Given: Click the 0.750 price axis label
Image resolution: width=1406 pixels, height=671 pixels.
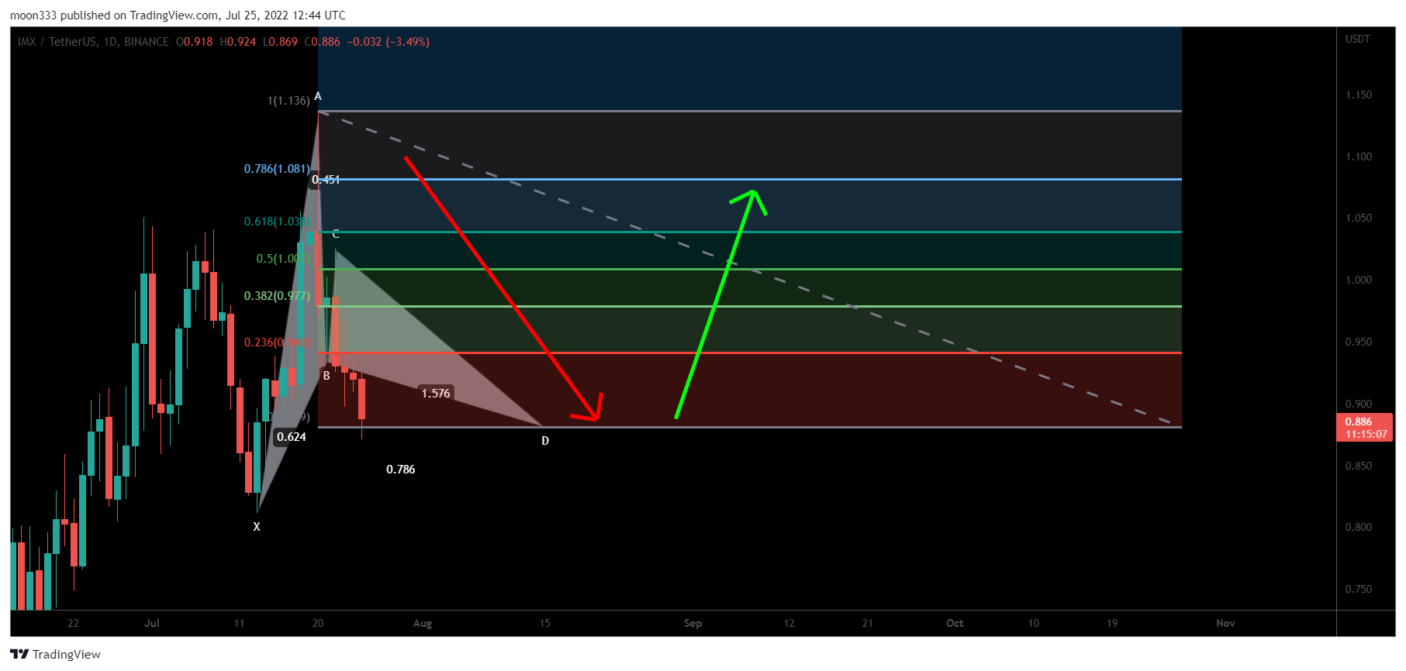Looking at the screenshot, I should point(1358,589).
